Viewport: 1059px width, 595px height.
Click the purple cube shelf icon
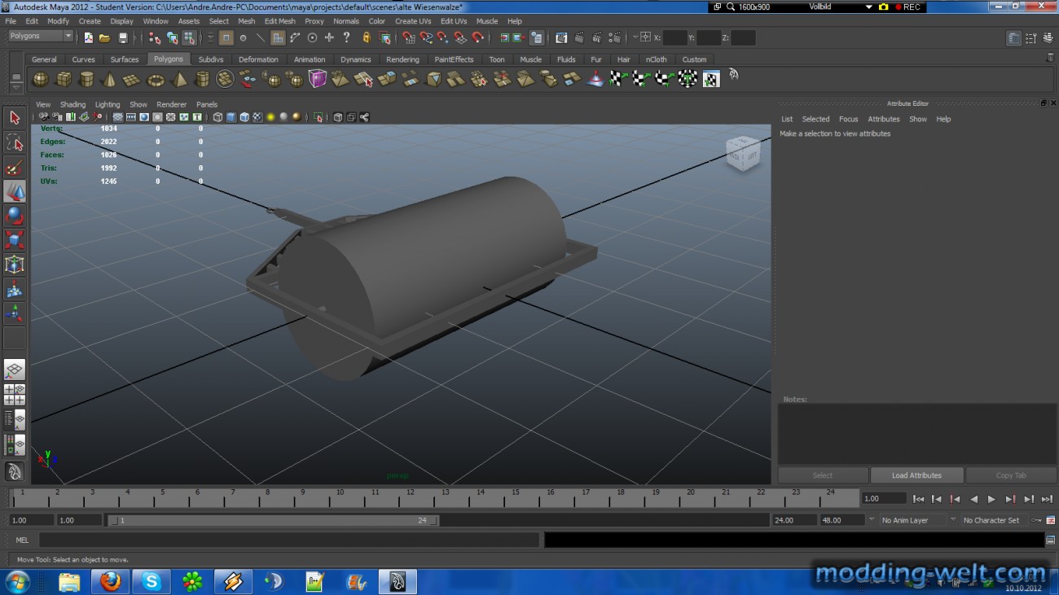[318, 79]
